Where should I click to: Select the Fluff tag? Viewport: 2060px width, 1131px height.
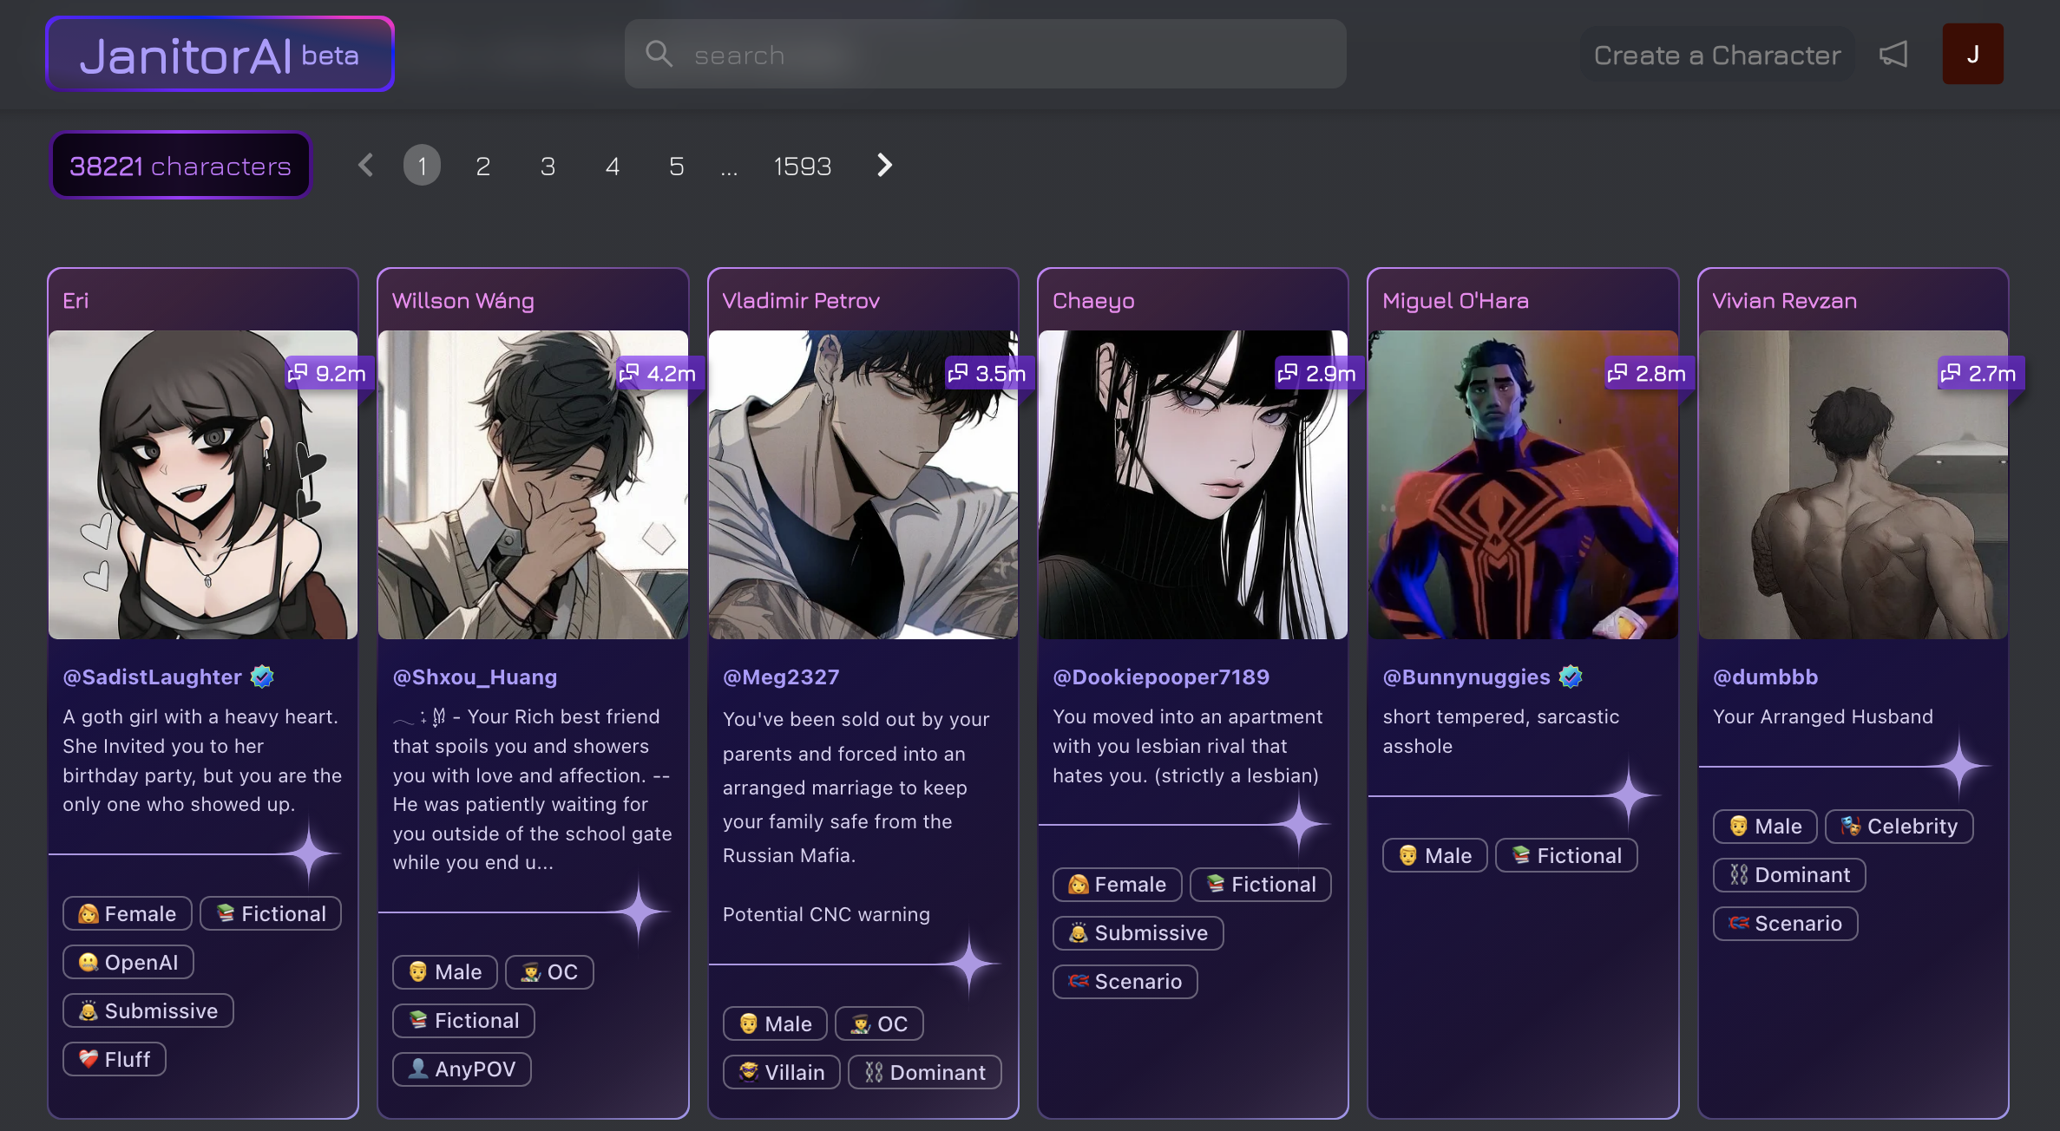[x=115, y=1059]
